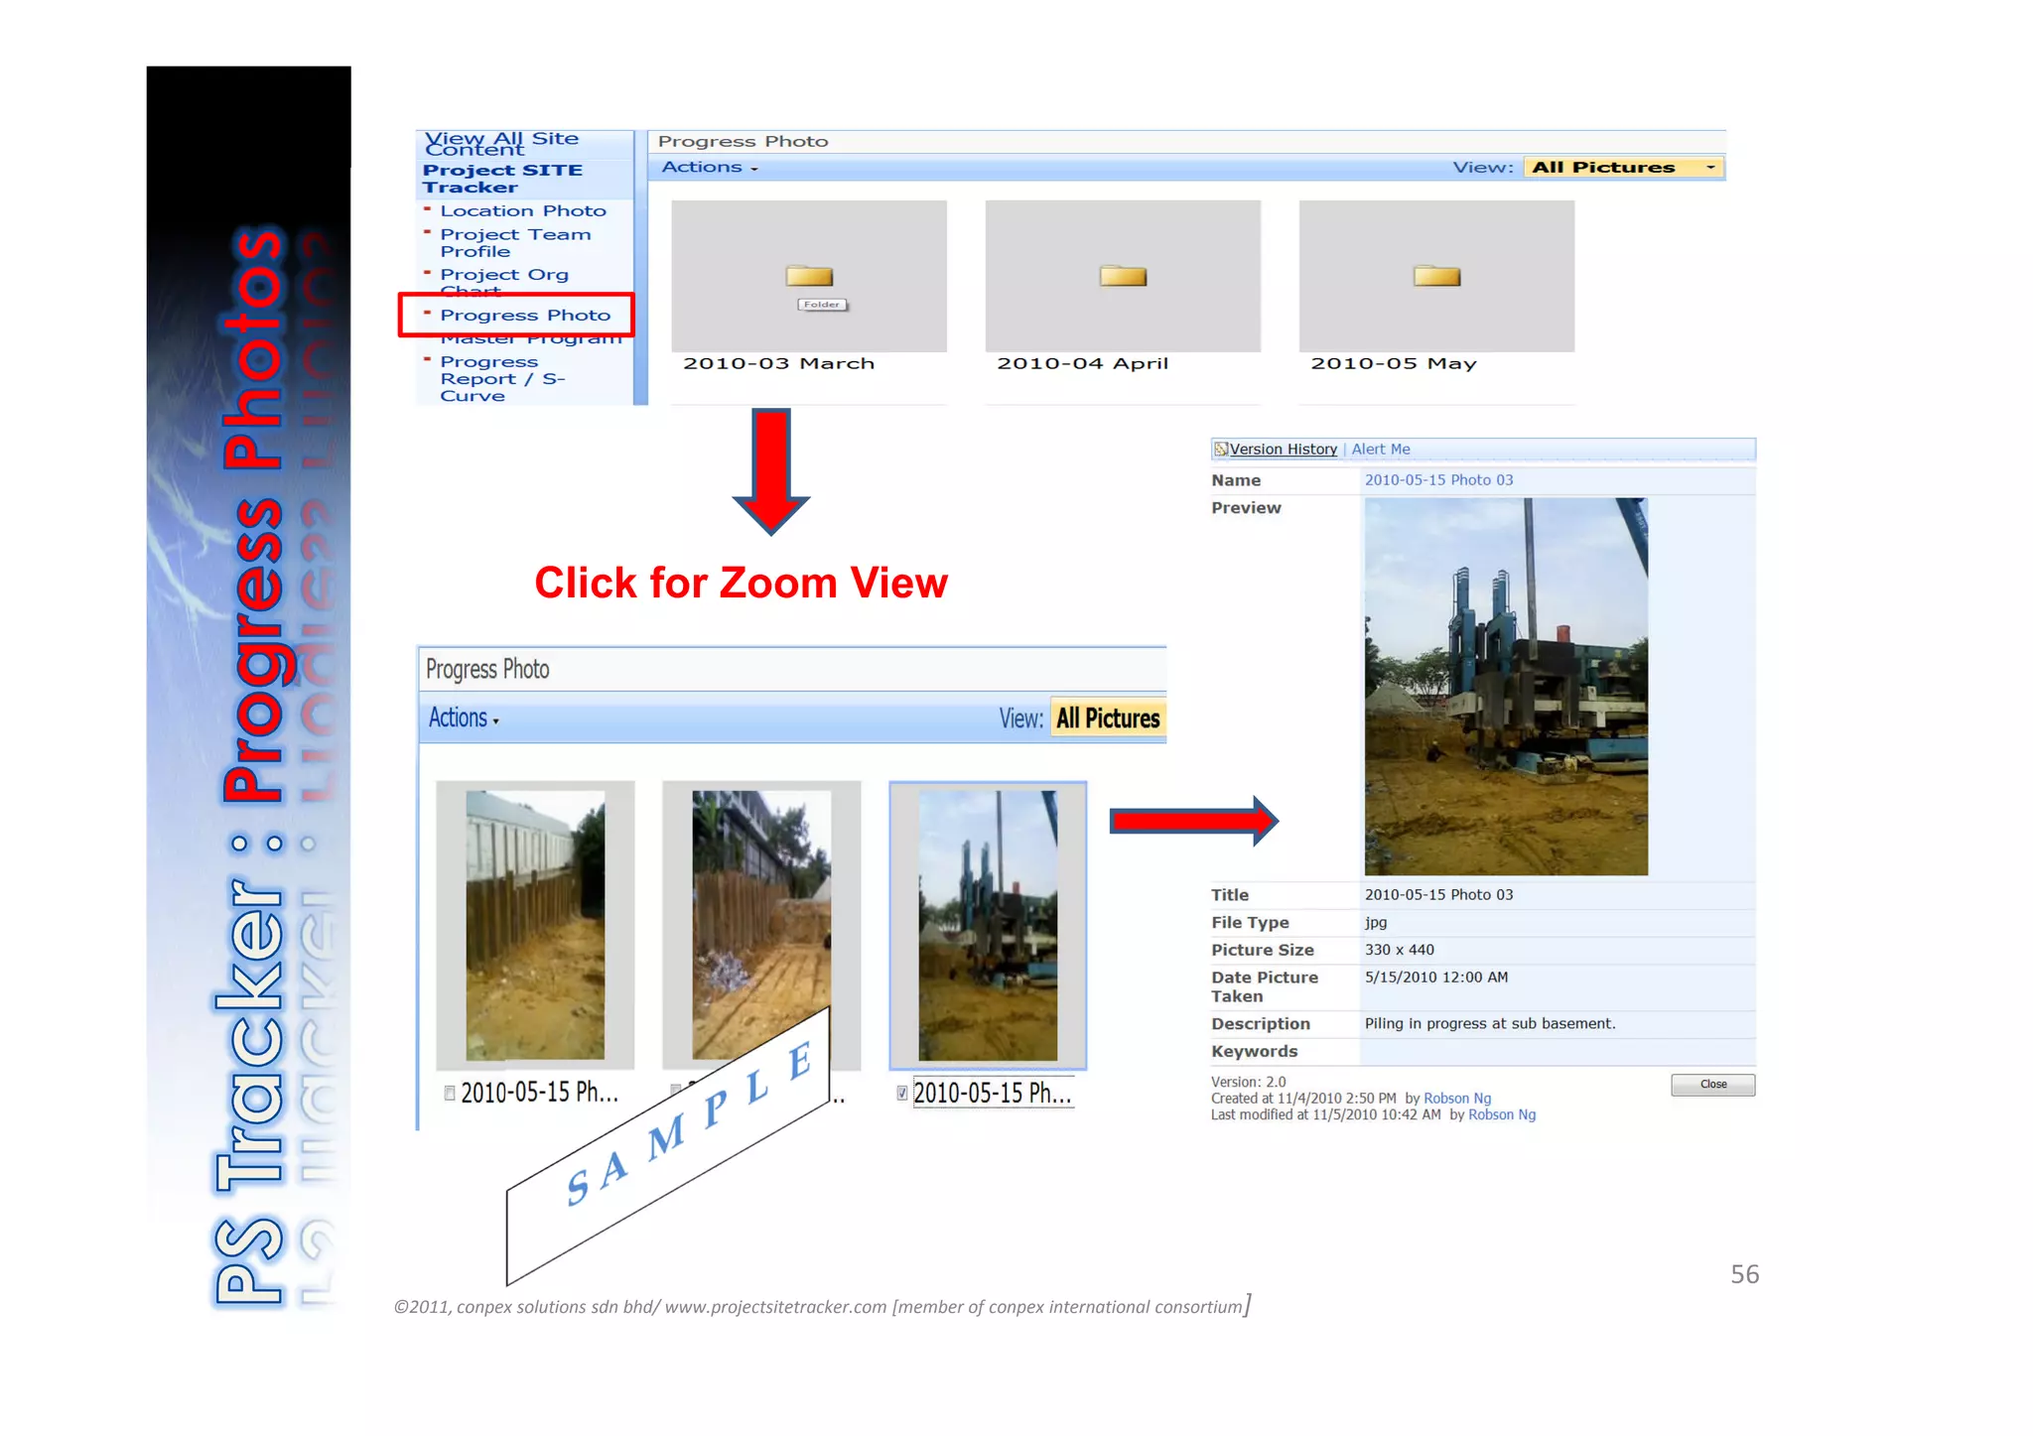The height and width of the screenshot is (1436, 2033).
Task: Open View All Site Content link
Action: click(x=501, y=143)
